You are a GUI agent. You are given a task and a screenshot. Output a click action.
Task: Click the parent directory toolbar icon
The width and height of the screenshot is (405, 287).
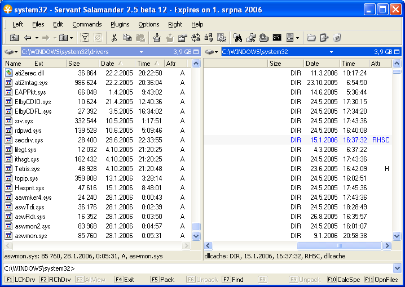[14, 38]
